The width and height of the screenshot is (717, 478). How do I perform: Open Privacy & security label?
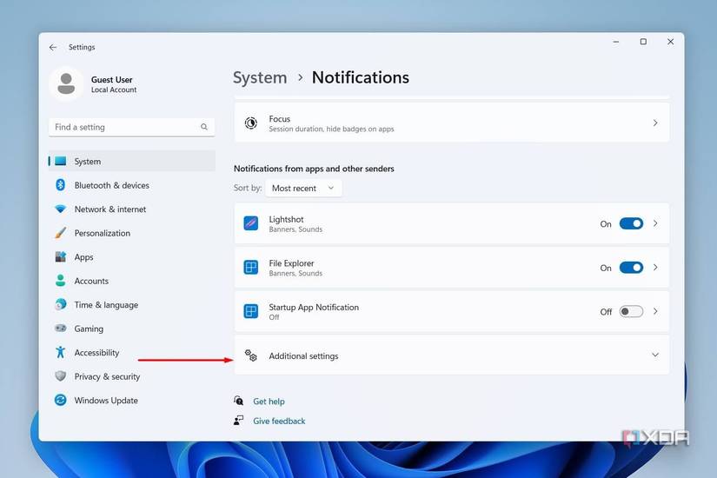pyautogui.click(x=107, y=376)
